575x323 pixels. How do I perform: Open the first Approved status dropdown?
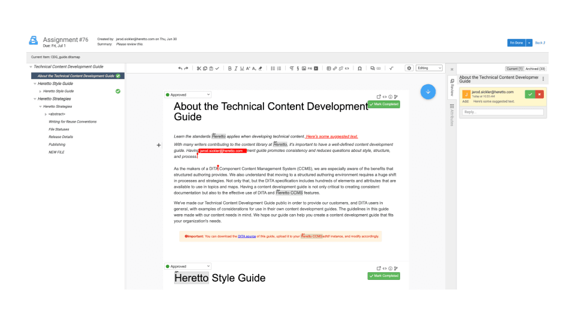(x=187, y=95)
